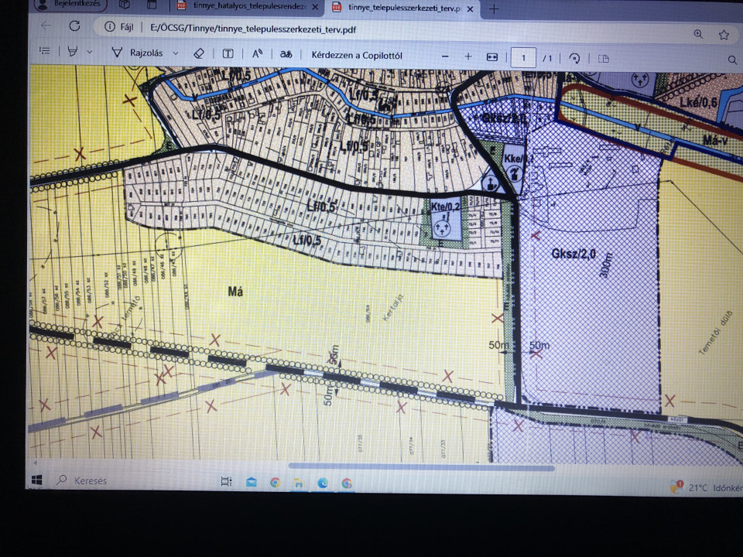Click the add text box icon
The image size is (743, 557).
coord(228,54)
